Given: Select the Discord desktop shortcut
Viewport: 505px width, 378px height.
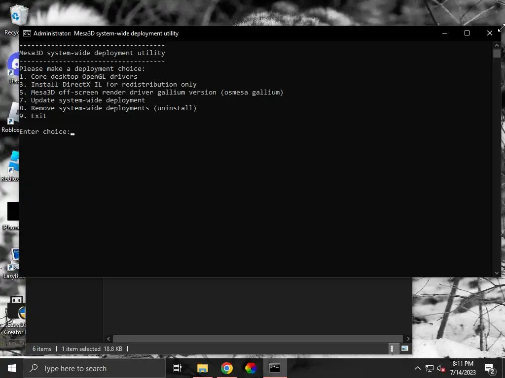Looking at the screenshot, I should pyautogui.click(x=13, y=68).
